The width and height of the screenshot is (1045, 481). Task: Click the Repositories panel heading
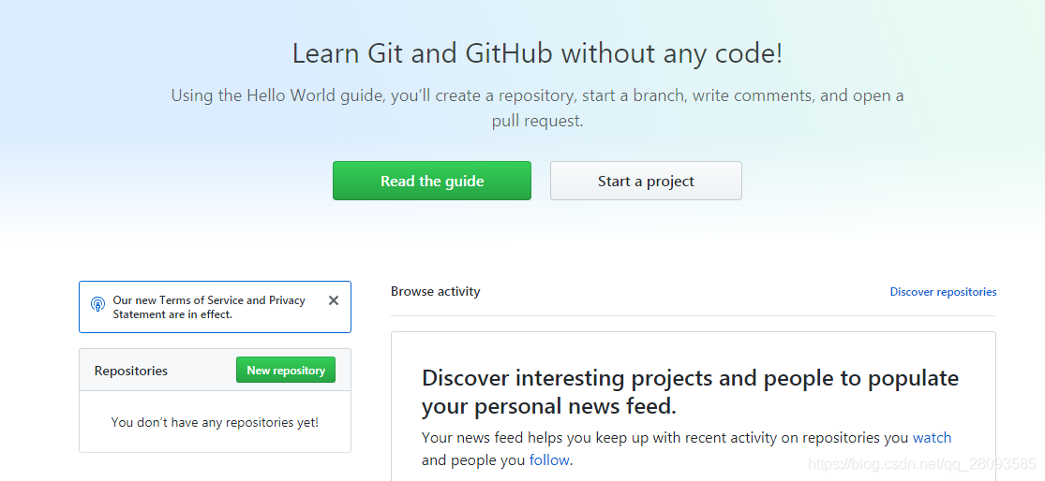click(x=130, y=371)
